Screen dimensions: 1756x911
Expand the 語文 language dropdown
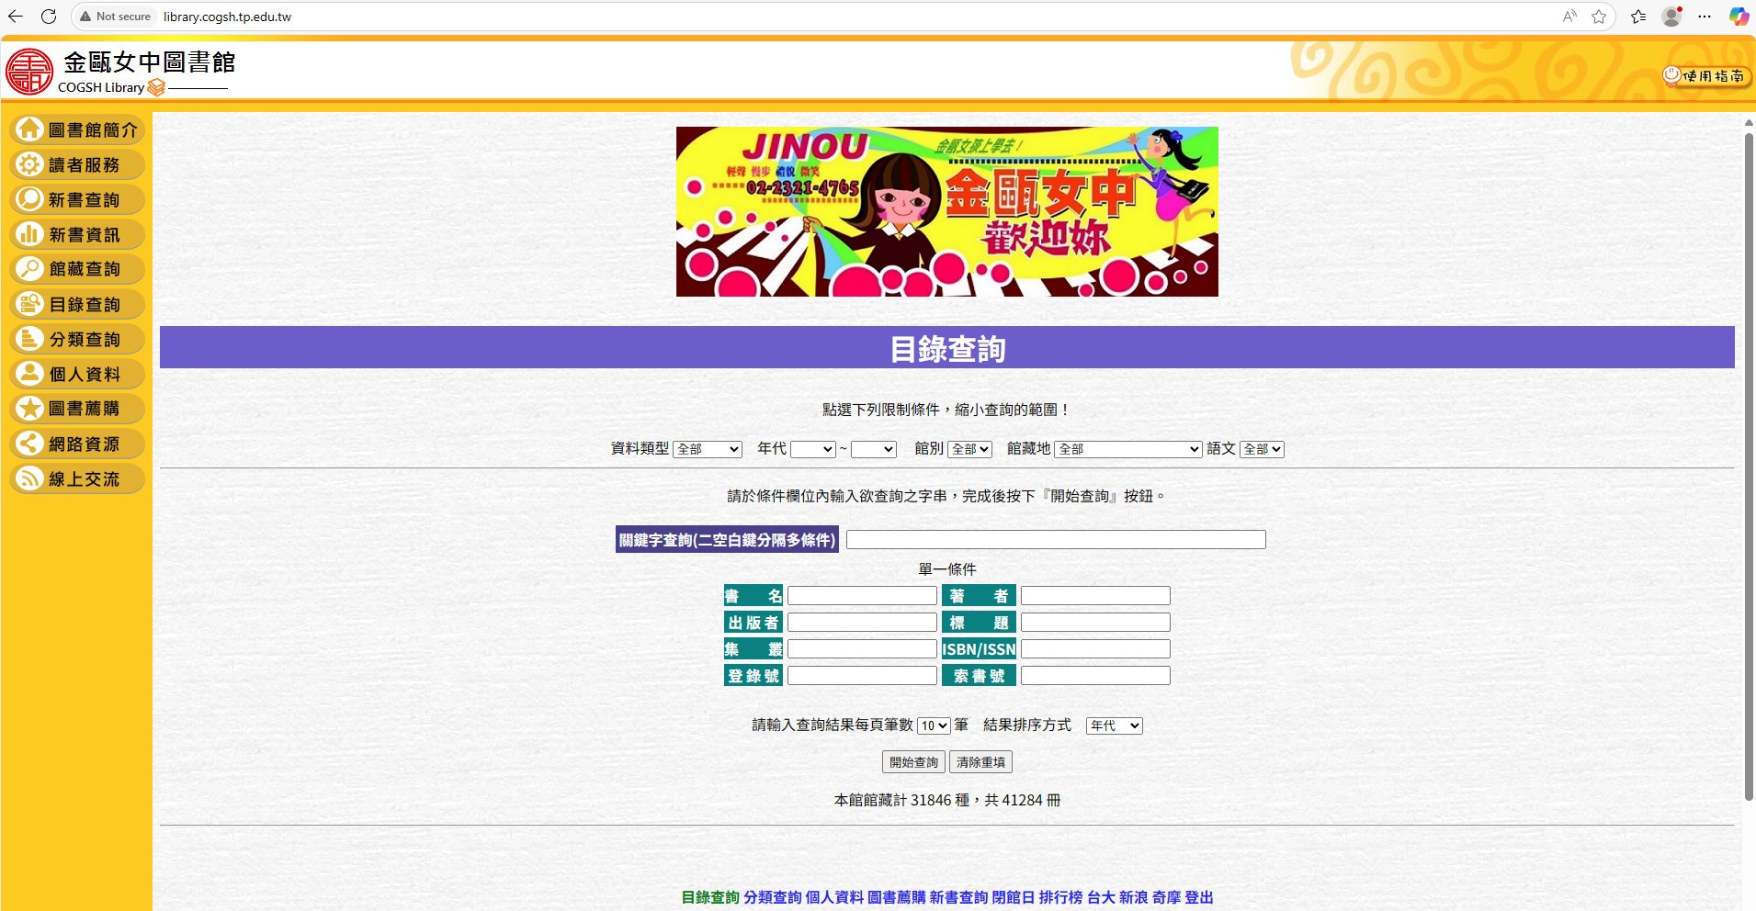[1261, 449]
